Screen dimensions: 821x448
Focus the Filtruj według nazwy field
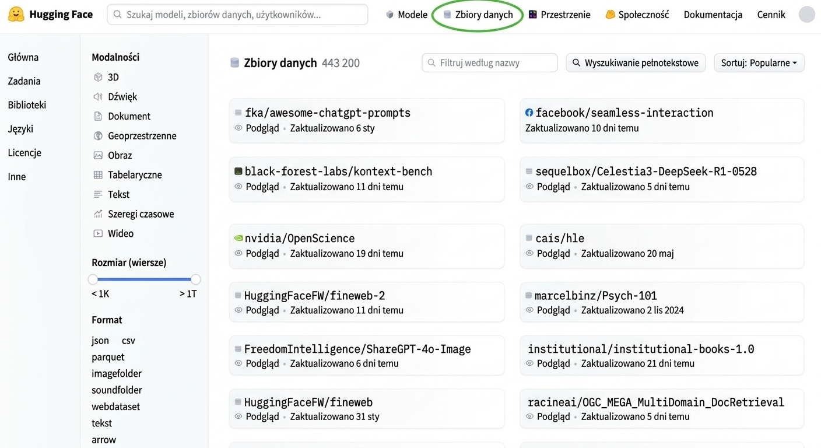490,63
